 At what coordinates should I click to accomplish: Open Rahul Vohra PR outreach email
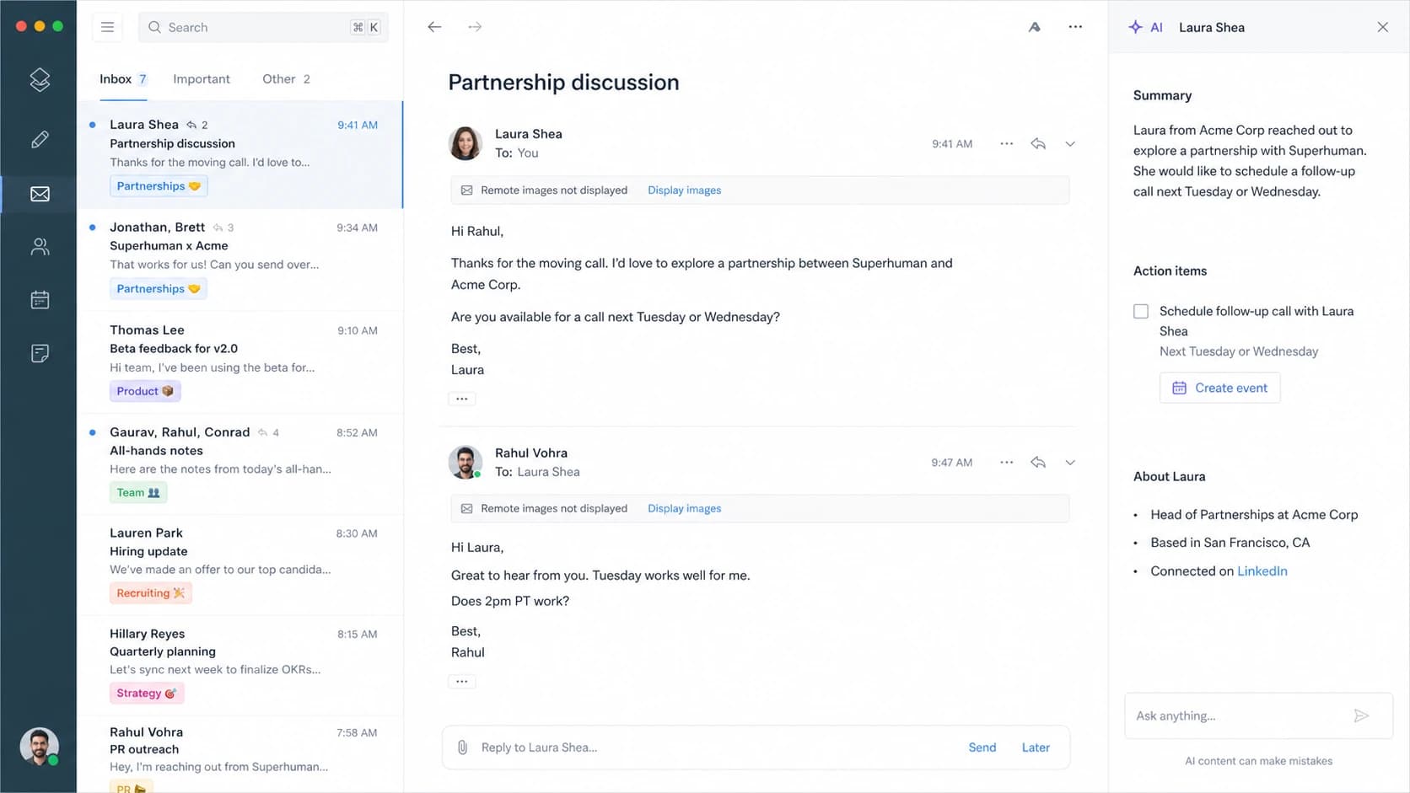(239, 755)
